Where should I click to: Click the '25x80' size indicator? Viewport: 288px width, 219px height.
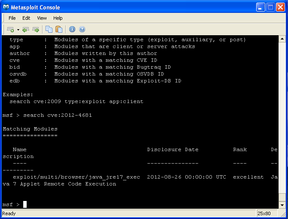click(x=264, y=213)
